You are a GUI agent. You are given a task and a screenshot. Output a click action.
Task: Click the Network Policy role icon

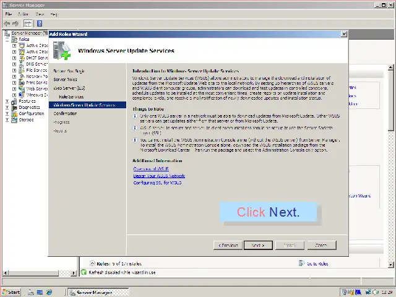[x=22, y=76]
